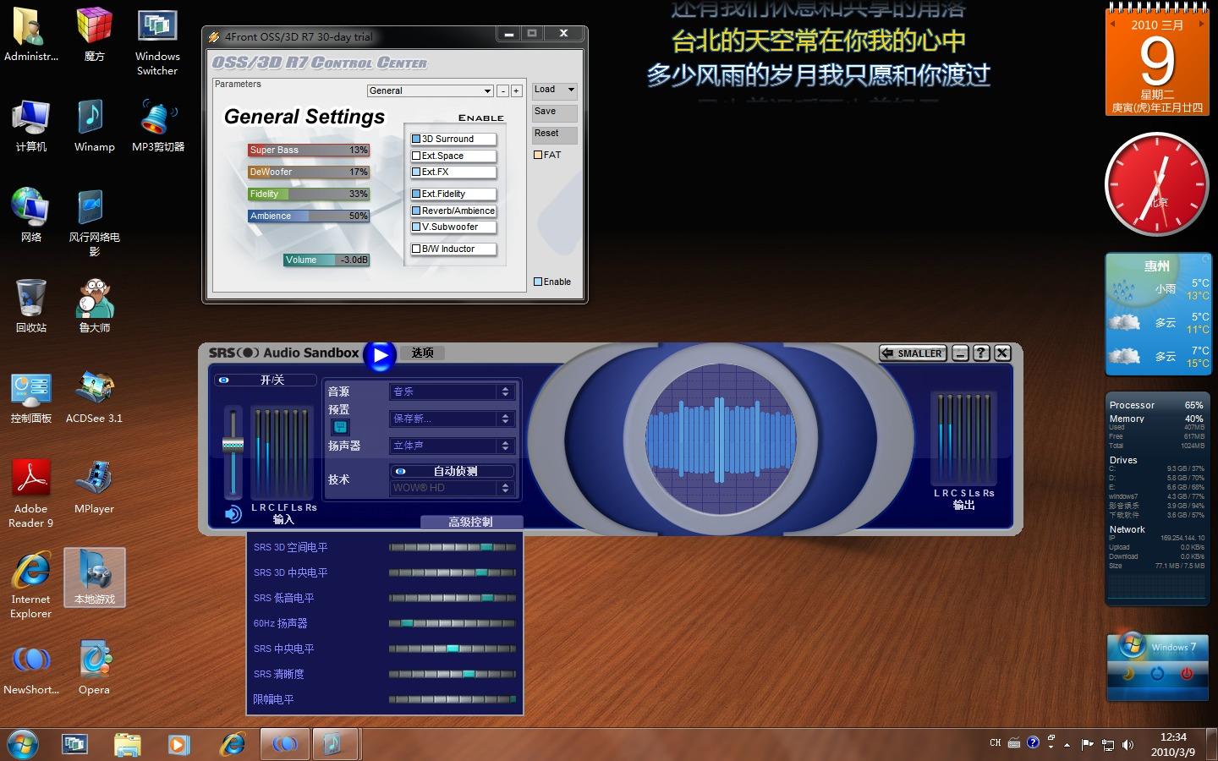Toggle the Reverb/Ambience checkbox
This screenshot has width=1218, height=761.
[416, 211]
